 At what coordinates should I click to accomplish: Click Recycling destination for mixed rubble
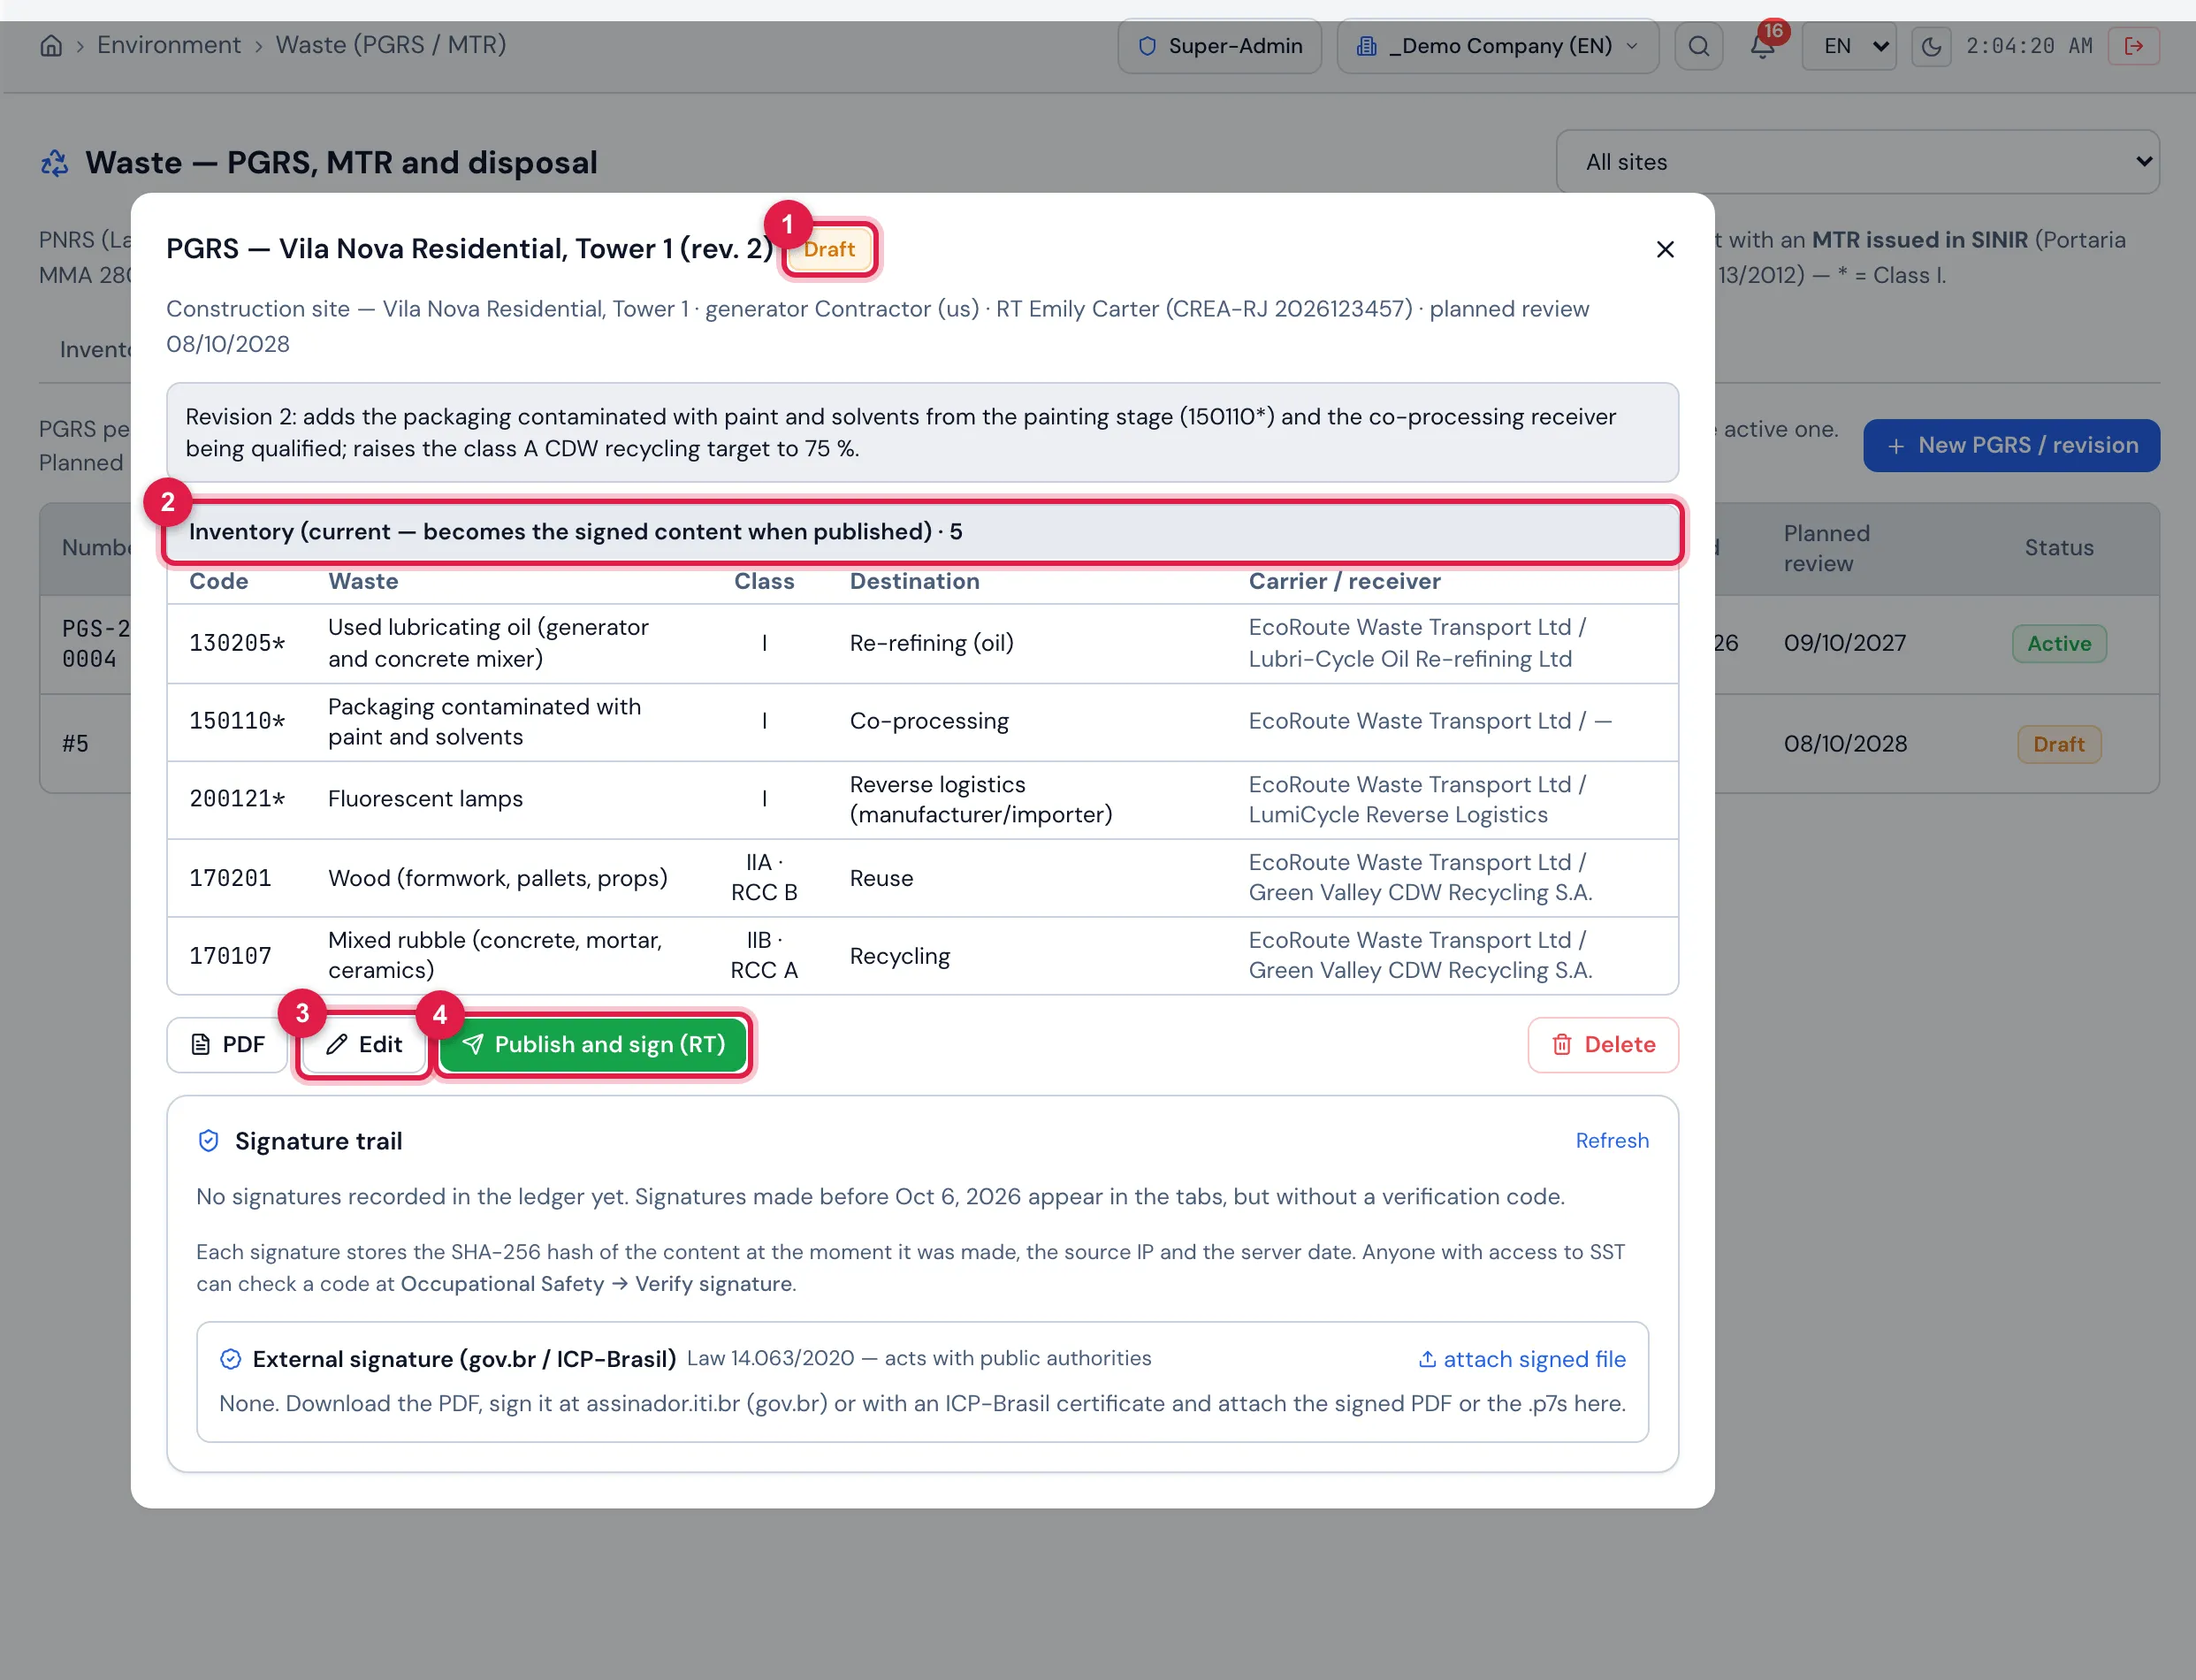click(x=900, y=956)
